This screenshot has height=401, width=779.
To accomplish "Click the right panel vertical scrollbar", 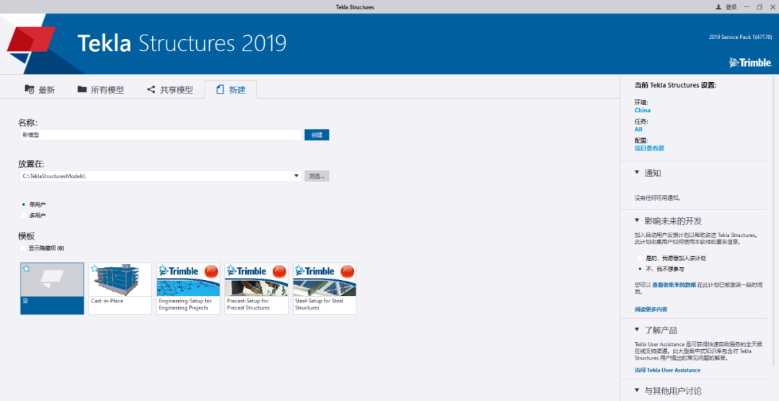I will pos(774,220).
